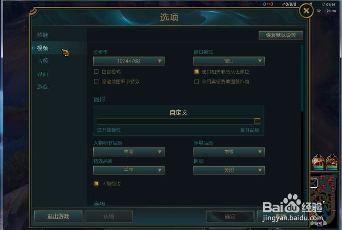Open the 分辨率 1024x768 dropdown
The height and width of the screenshot is (230, 342).
tap(129, 61)
